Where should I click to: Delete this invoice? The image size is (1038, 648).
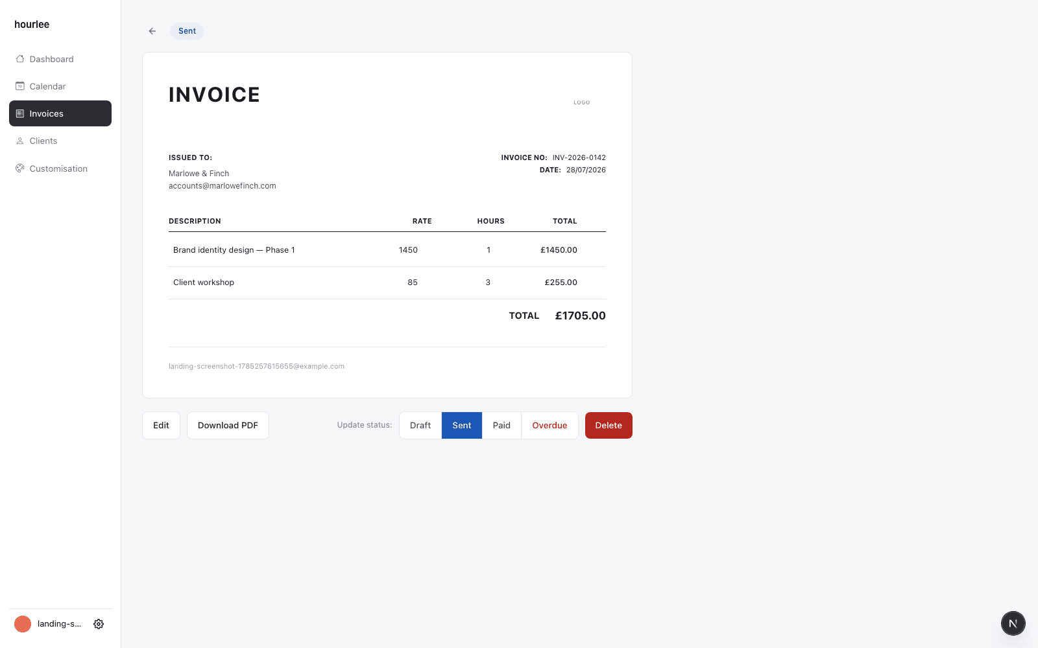point(609,426)
